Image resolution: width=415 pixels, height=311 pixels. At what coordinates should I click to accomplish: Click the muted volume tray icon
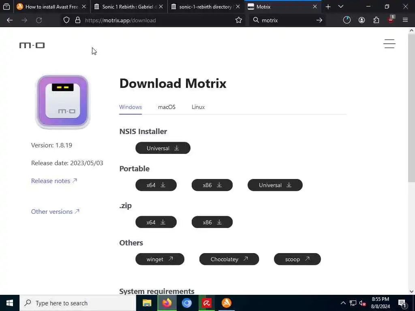click(x=363, y=303)
